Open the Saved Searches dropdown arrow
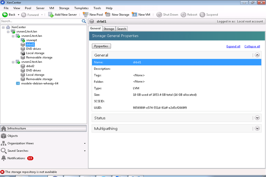This screenshot has width=266, height=177. pos(85,151)
